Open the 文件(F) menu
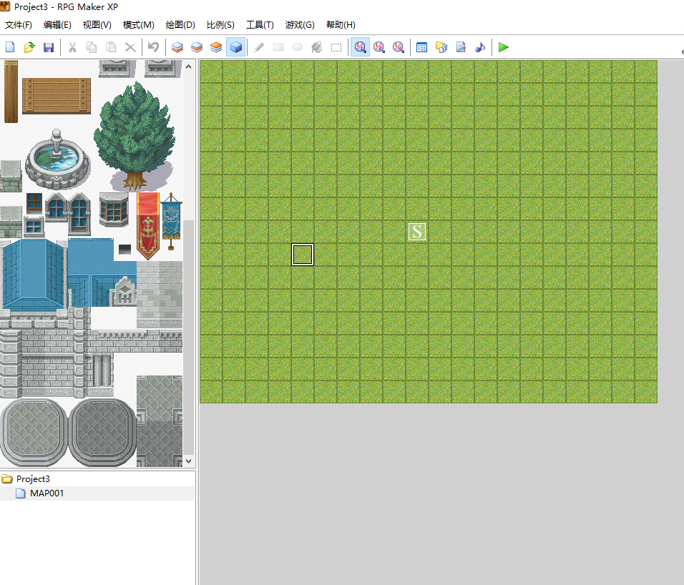 (19, 25)
